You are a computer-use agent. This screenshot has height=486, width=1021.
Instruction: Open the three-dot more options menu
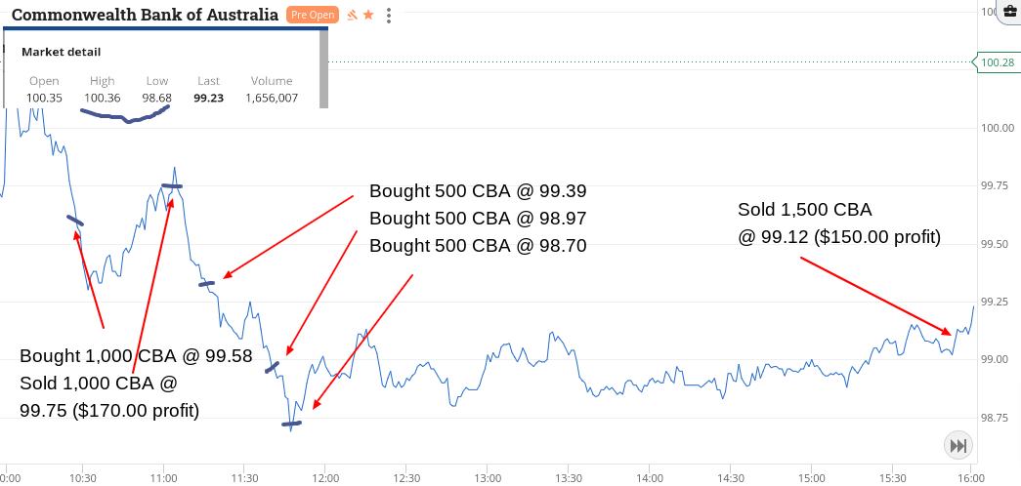(x=389, y=15)
